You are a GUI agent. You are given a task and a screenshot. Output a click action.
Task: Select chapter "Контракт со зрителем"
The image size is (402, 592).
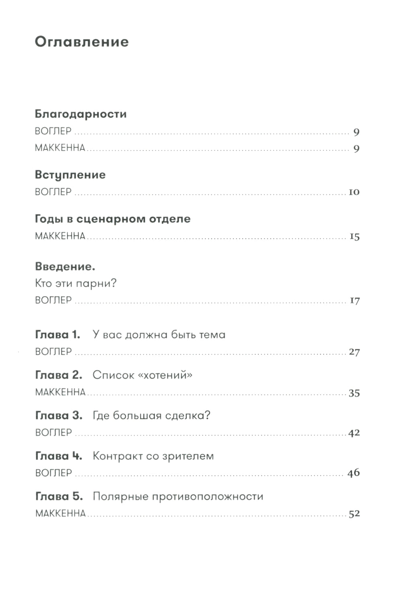point(153,456)
